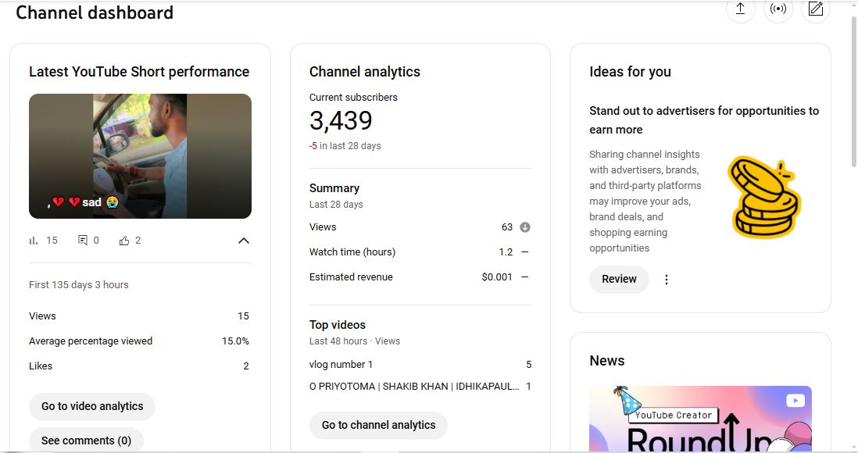Viewport: 858px width, 453px height.
Task: Click the upload videos arrow icon
Action: point(740,9)
